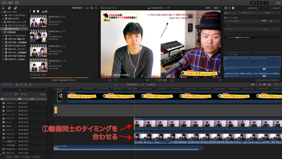
Task: Toggle the timeline panel visibility button
Action: click(259, 3)
